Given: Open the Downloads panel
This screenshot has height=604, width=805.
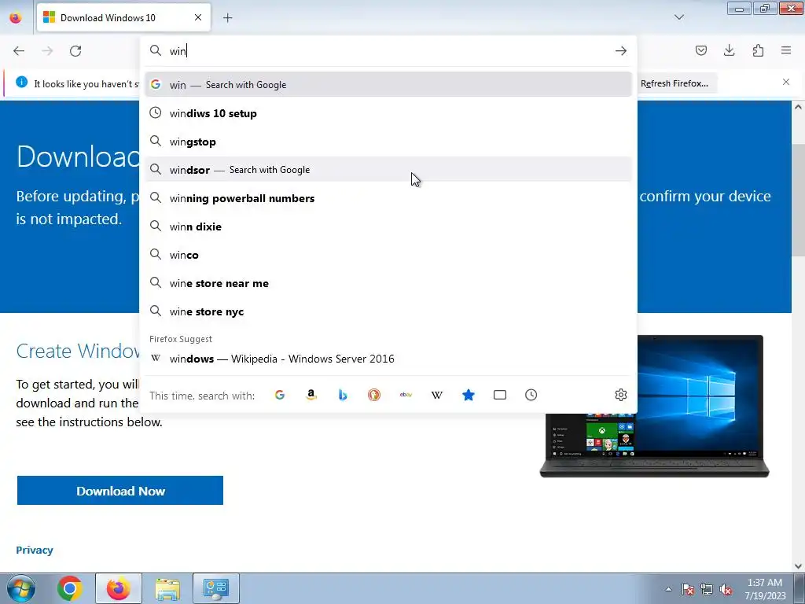Looking at the screenshot, I should [x=729, y=50].
